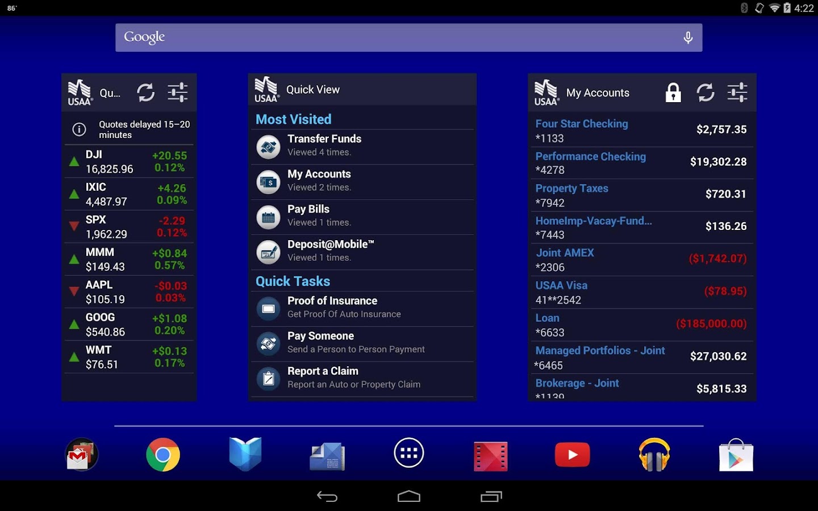This screenshot has height=511, width=818.
Task: Refresh the My Accounts widget
Action: (706, 92)
